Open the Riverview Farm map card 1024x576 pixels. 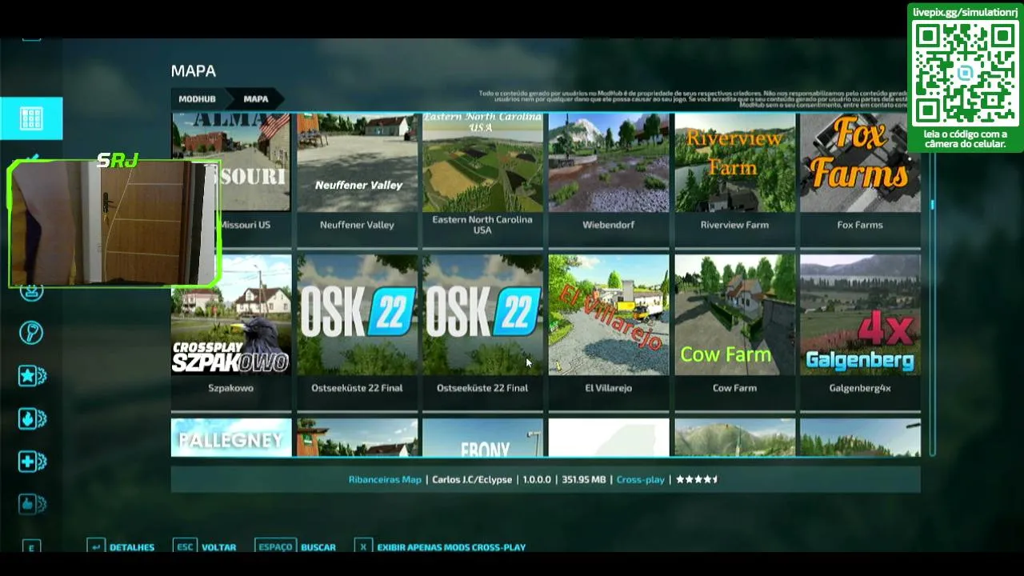pos(734,180)
